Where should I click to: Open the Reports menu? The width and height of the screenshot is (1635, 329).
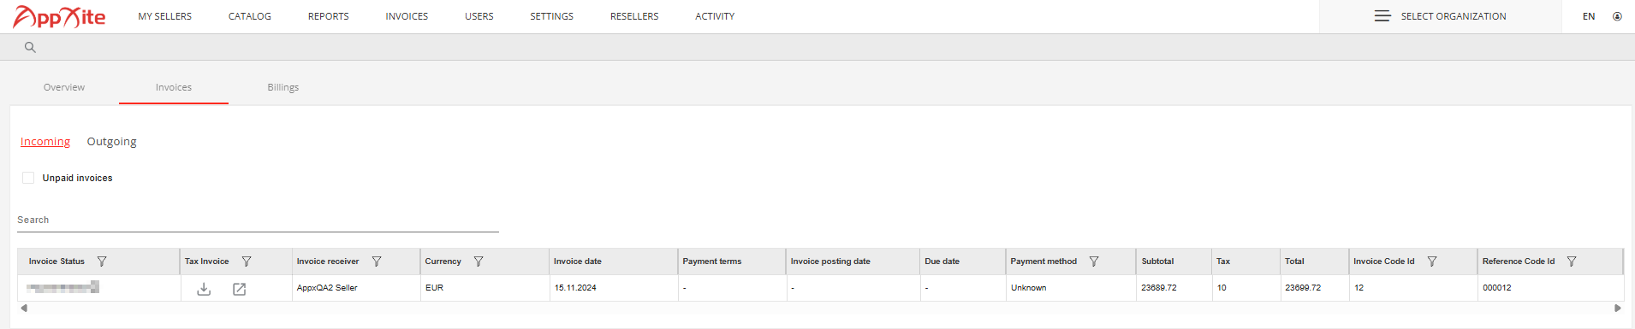pyautogui.click(x=329, y=16)
